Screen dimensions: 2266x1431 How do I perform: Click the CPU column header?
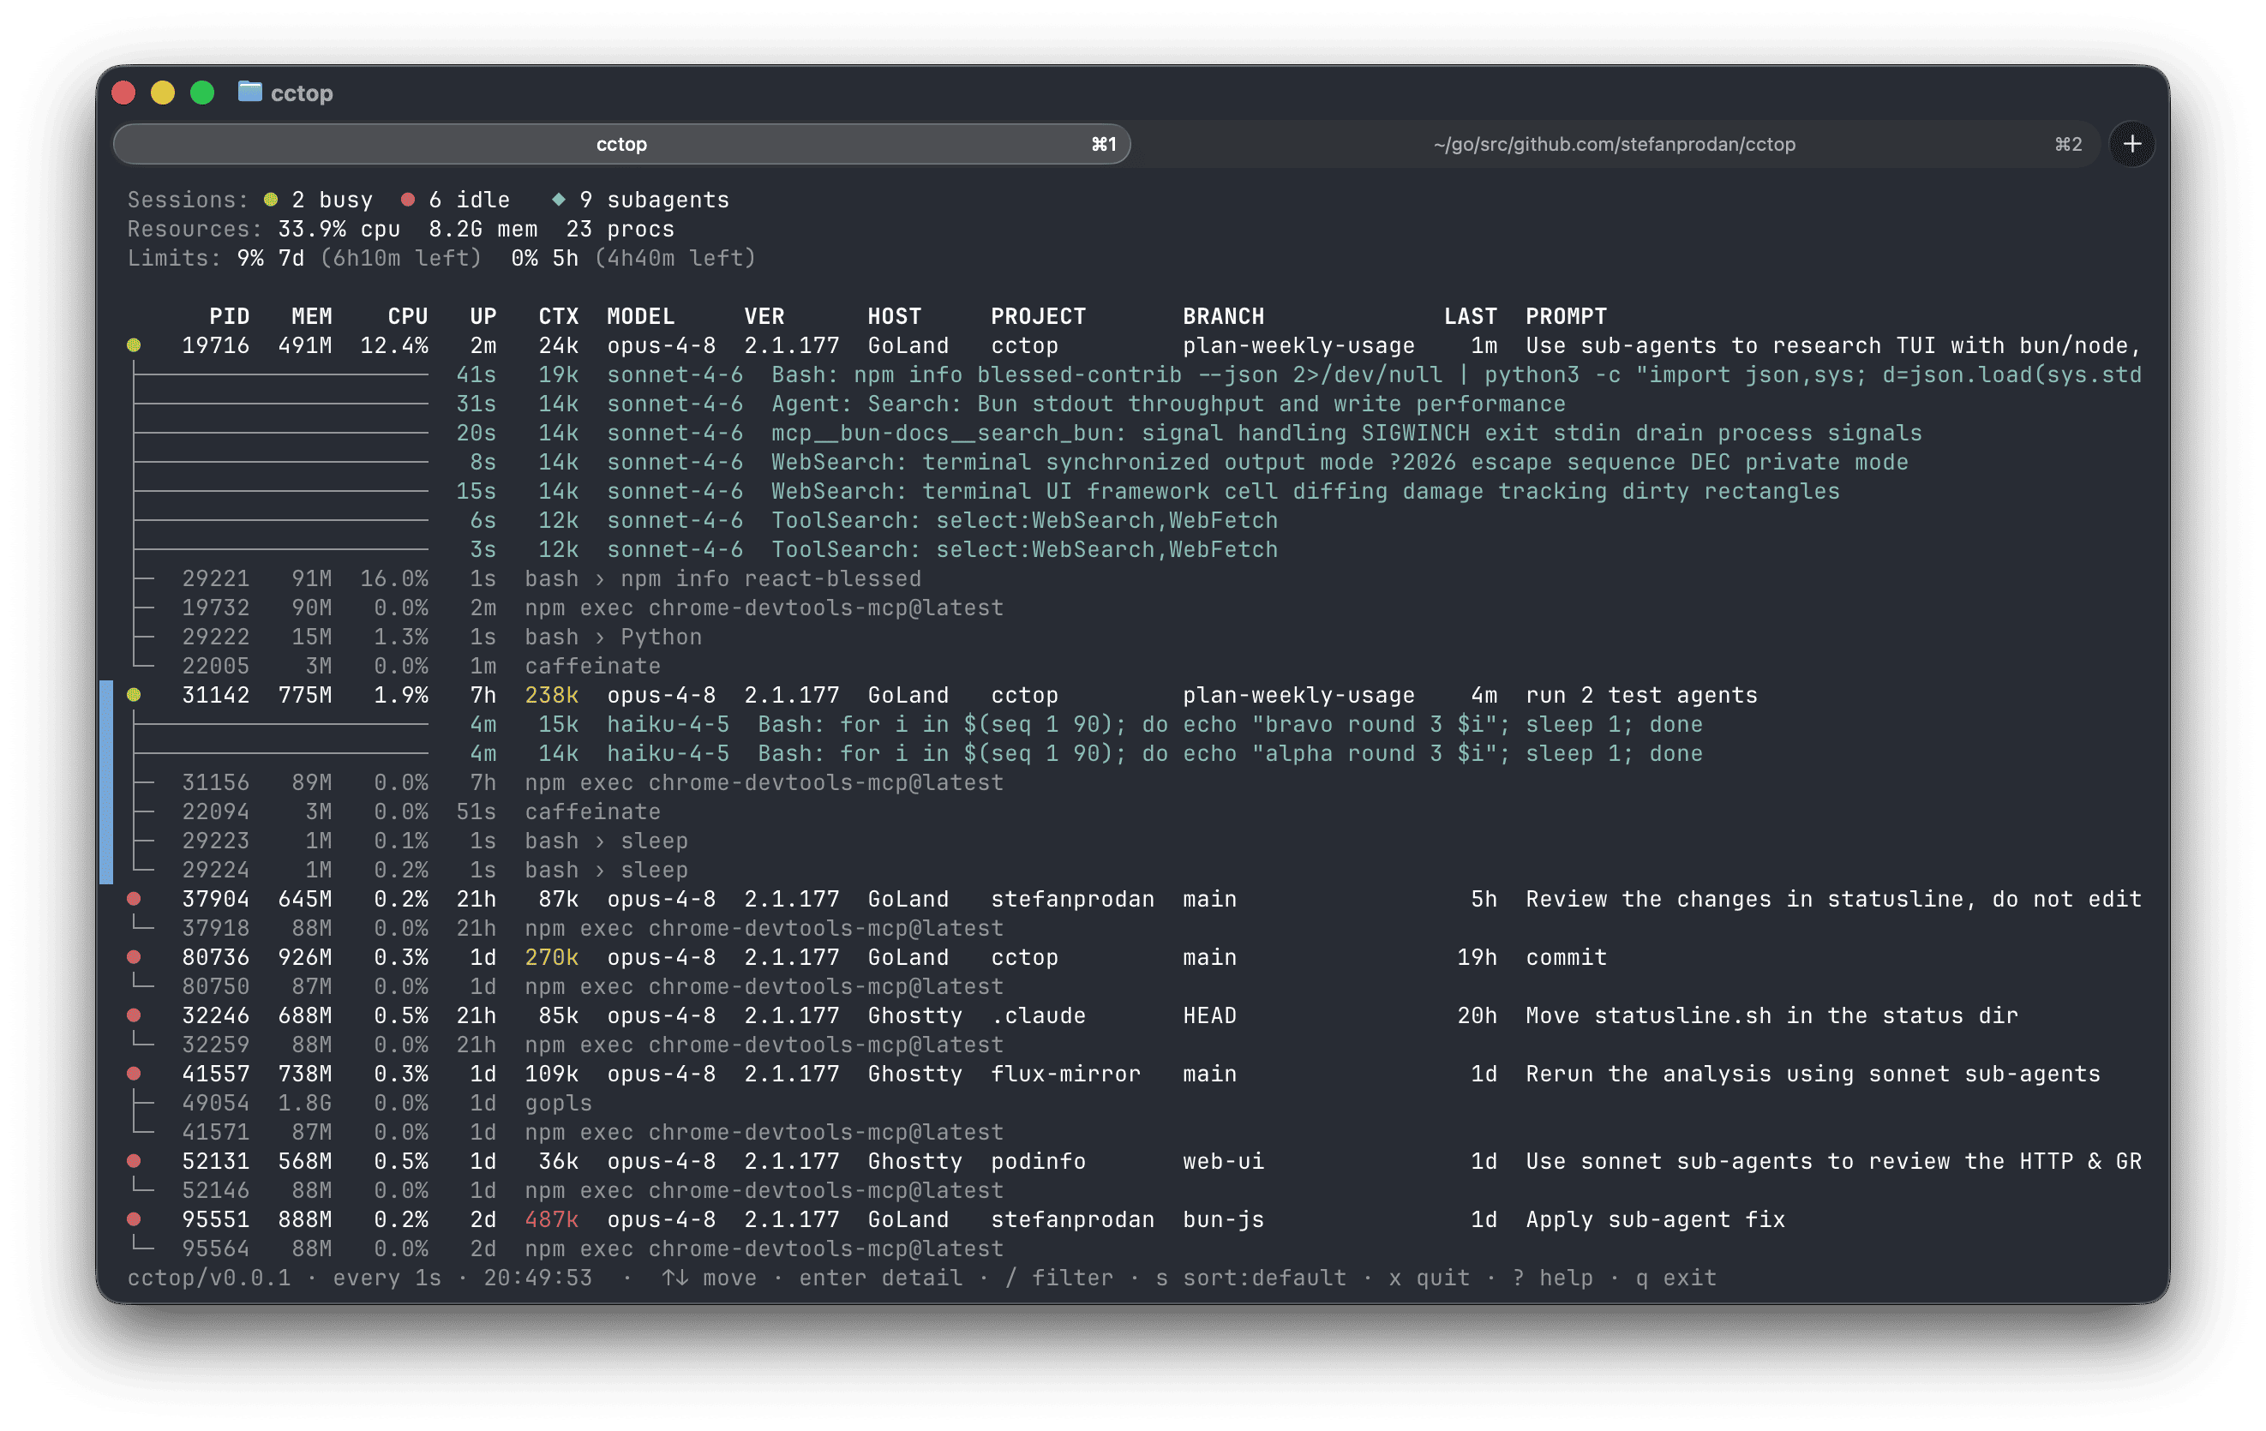click(x=407, y=316)
